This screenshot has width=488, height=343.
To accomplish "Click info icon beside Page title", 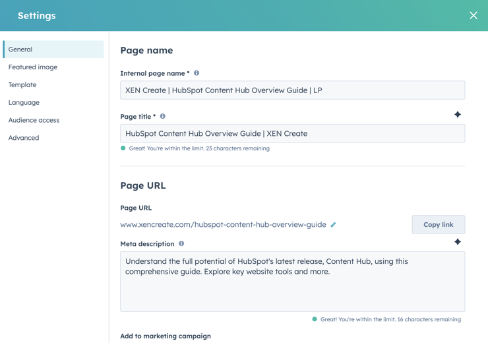I will [x=163, y=116].
